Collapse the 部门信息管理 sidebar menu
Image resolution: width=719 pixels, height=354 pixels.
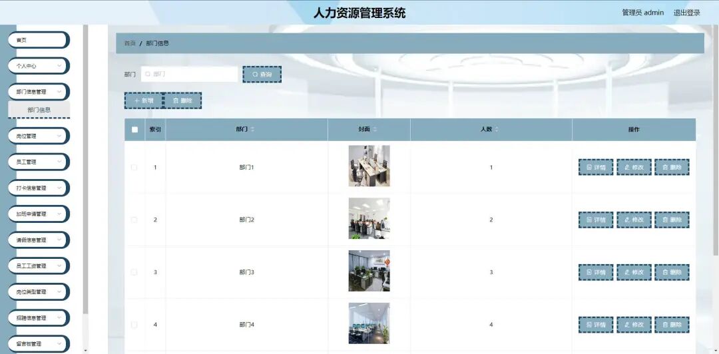click(39, 92)
